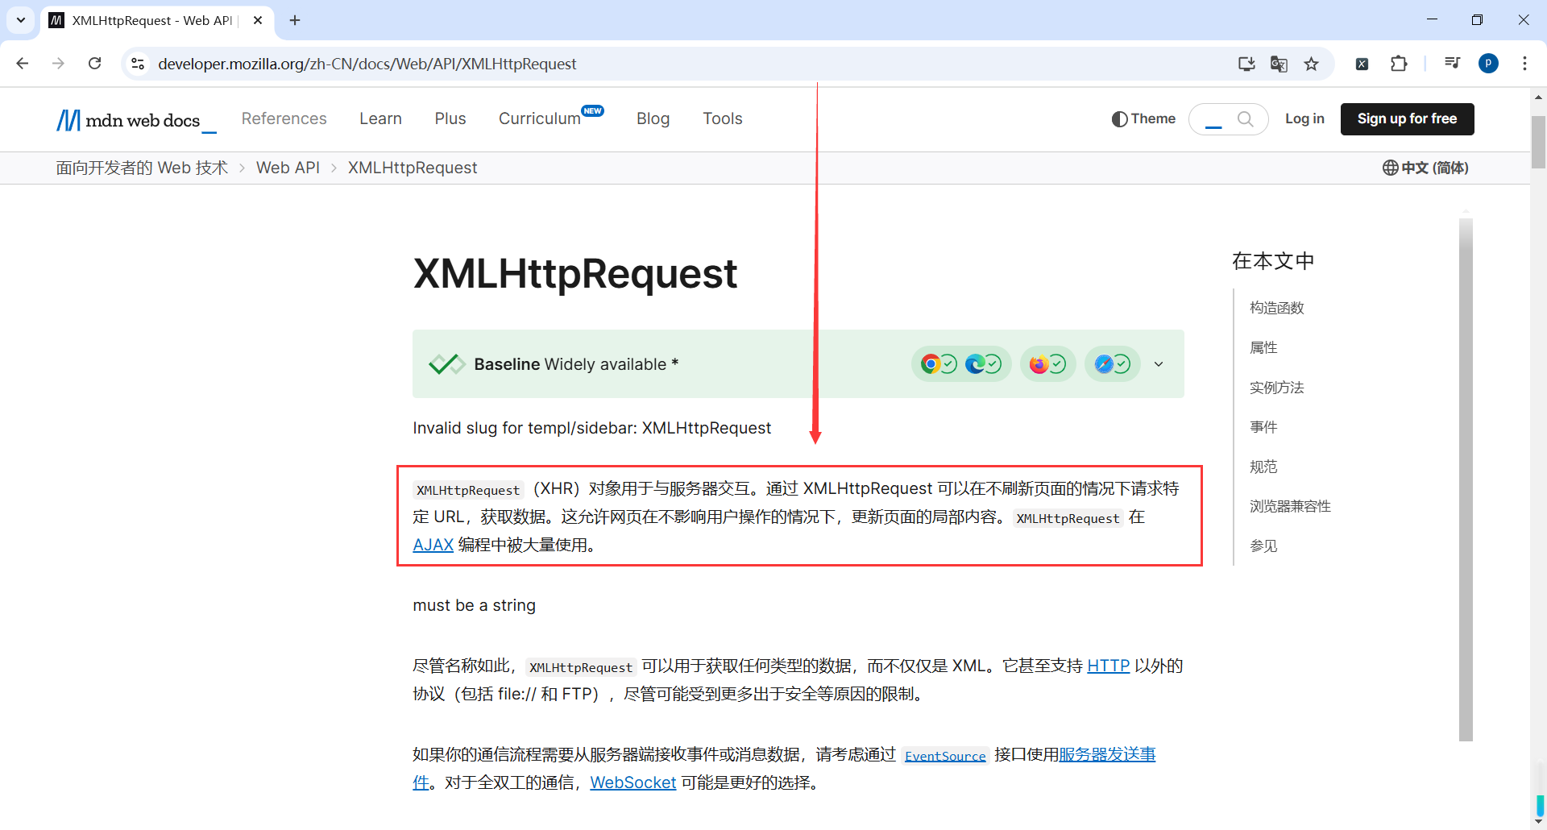Open the 服务器发送事件 link

click(1106, 755)
